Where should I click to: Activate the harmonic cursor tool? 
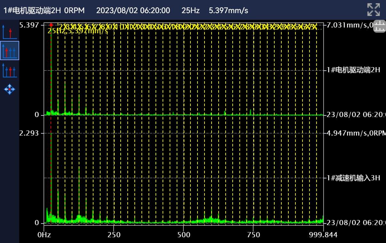click(x=9, y=51)
